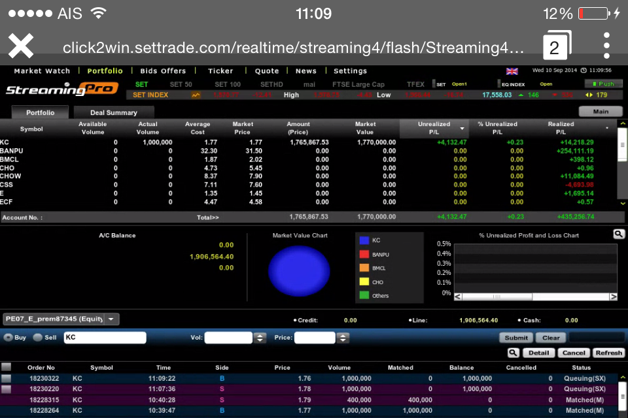Click the Vol input field
The height and width of the screenshot is (418, 628).
click(228, 338)
